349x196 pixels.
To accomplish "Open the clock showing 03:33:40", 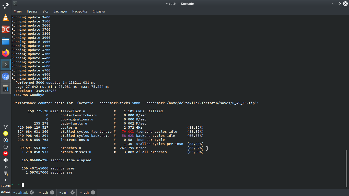I will pos(5,186).
